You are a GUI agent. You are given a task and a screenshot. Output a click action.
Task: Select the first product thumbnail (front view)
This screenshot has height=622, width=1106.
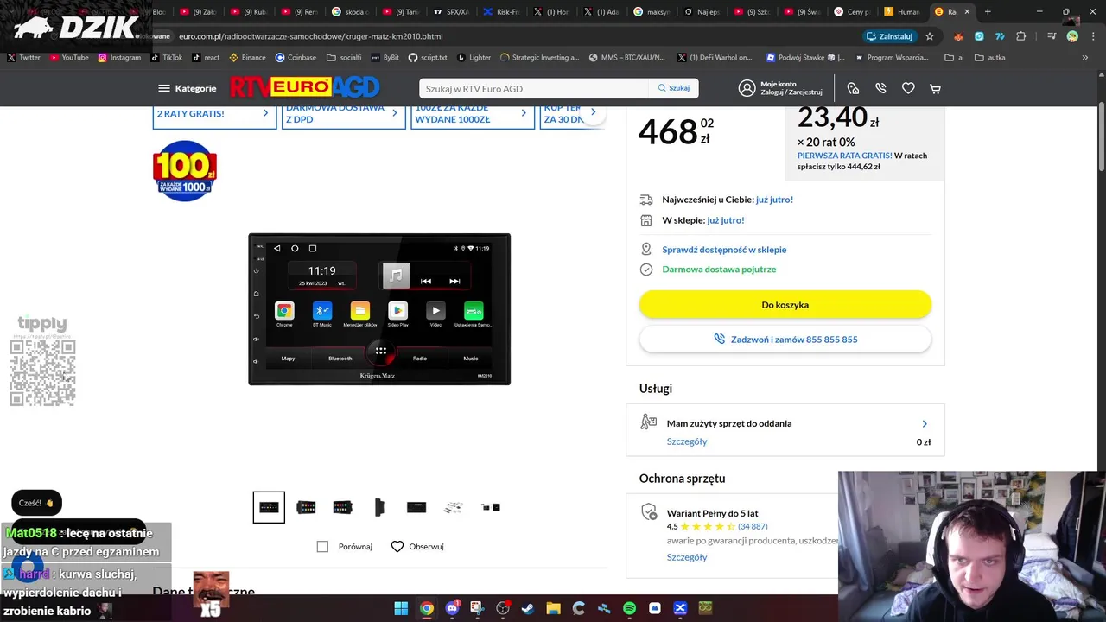pos(269,507)
